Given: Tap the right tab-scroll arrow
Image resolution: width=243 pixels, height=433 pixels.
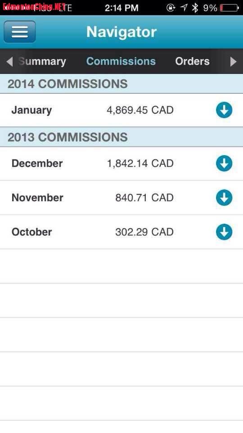Looking at the screenshot, I should 234,62.
